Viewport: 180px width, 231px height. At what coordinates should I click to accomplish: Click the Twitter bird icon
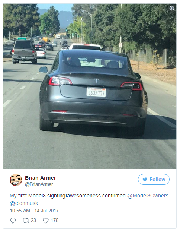(145, 180)
